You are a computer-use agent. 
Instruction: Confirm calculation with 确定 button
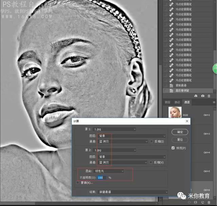[180, 132]
